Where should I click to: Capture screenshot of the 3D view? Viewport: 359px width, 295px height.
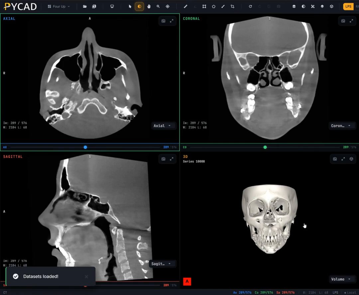coord(335,159)
